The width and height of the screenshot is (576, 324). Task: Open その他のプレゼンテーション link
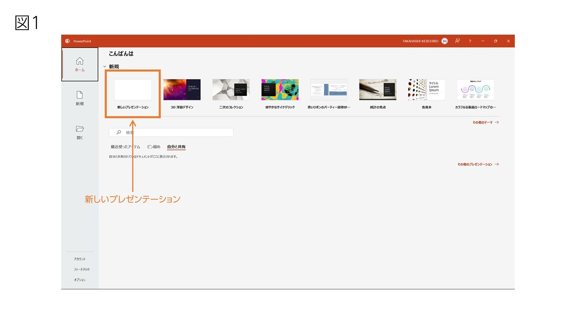[478, 164]
